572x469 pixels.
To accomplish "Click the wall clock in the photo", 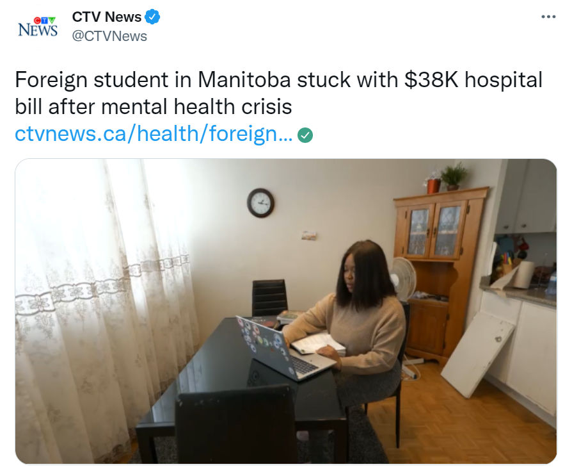I will (260, 202).
